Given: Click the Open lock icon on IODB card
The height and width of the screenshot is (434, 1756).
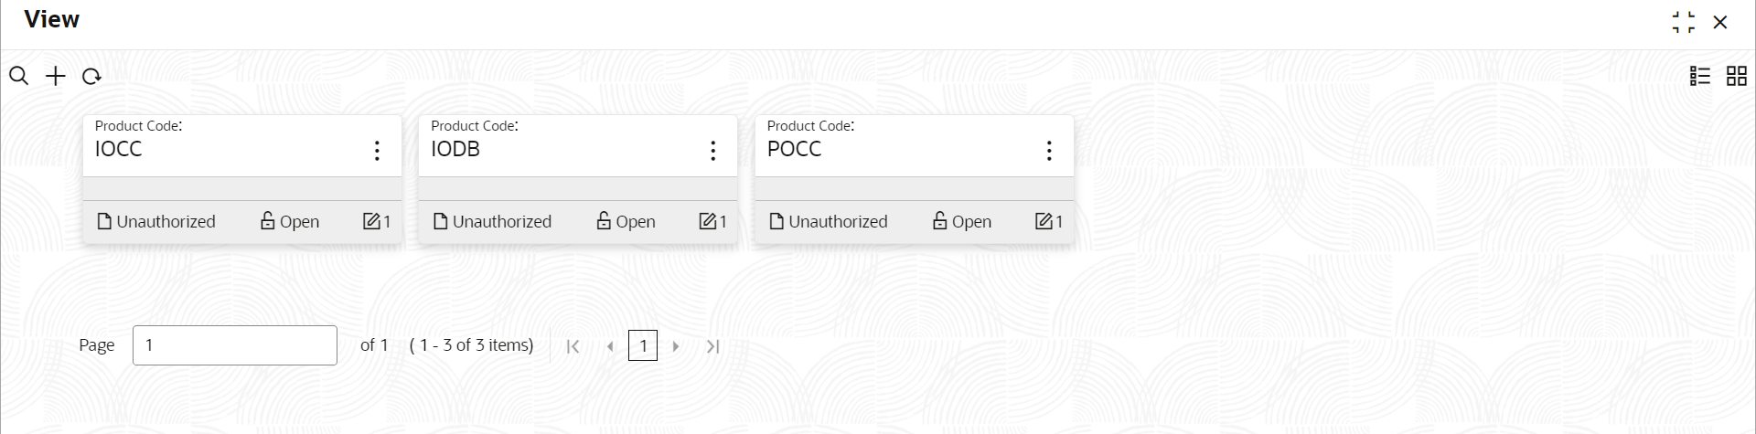Looking at the screenshot, I should click(604, 221).
